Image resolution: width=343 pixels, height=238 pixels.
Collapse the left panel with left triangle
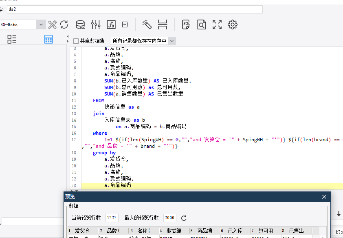(68, 36)
